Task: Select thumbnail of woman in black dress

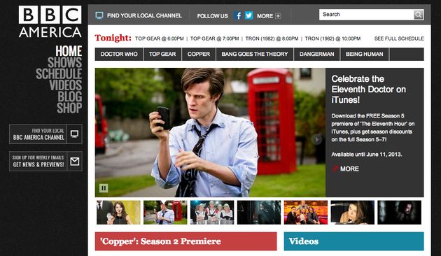Action: pyautogui.click(x=118, y=213)
